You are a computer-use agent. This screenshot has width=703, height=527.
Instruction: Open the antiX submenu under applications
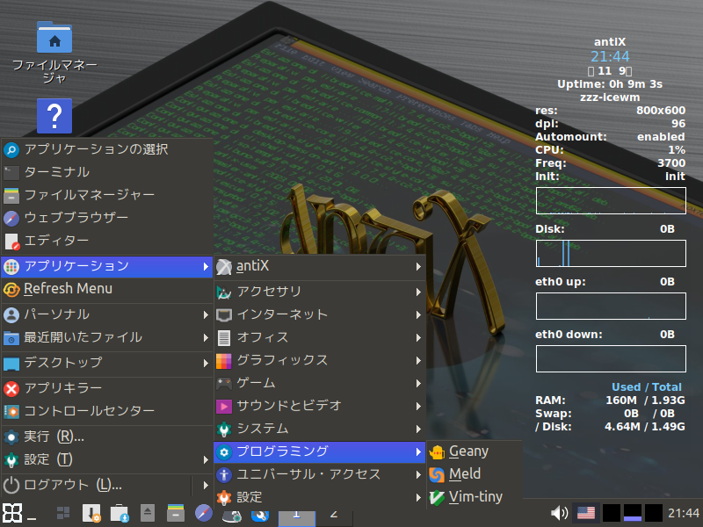point(320,266)
